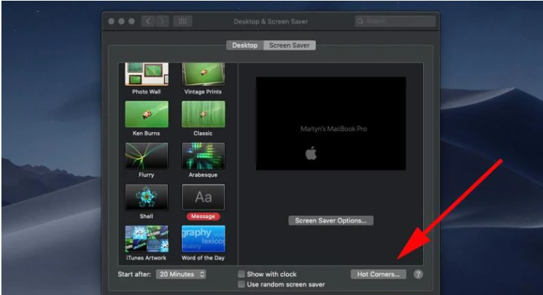Screen dimensions: 543x295
Task: Choose the Ken Burns screen saver
Action: pos(147,114)
